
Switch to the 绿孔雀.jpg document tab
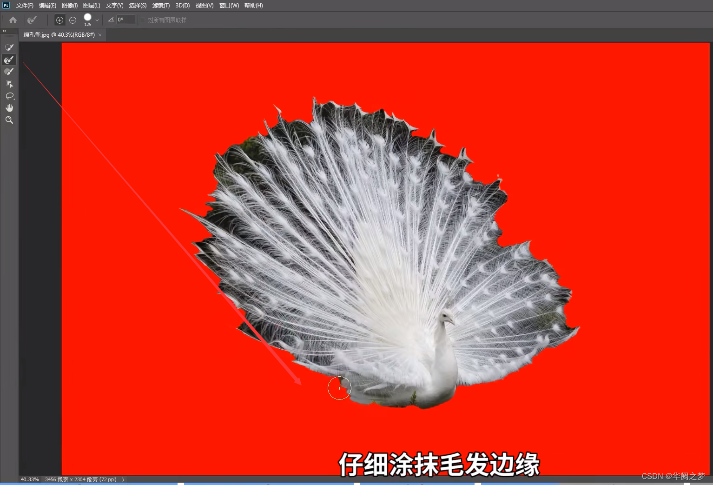59,35
